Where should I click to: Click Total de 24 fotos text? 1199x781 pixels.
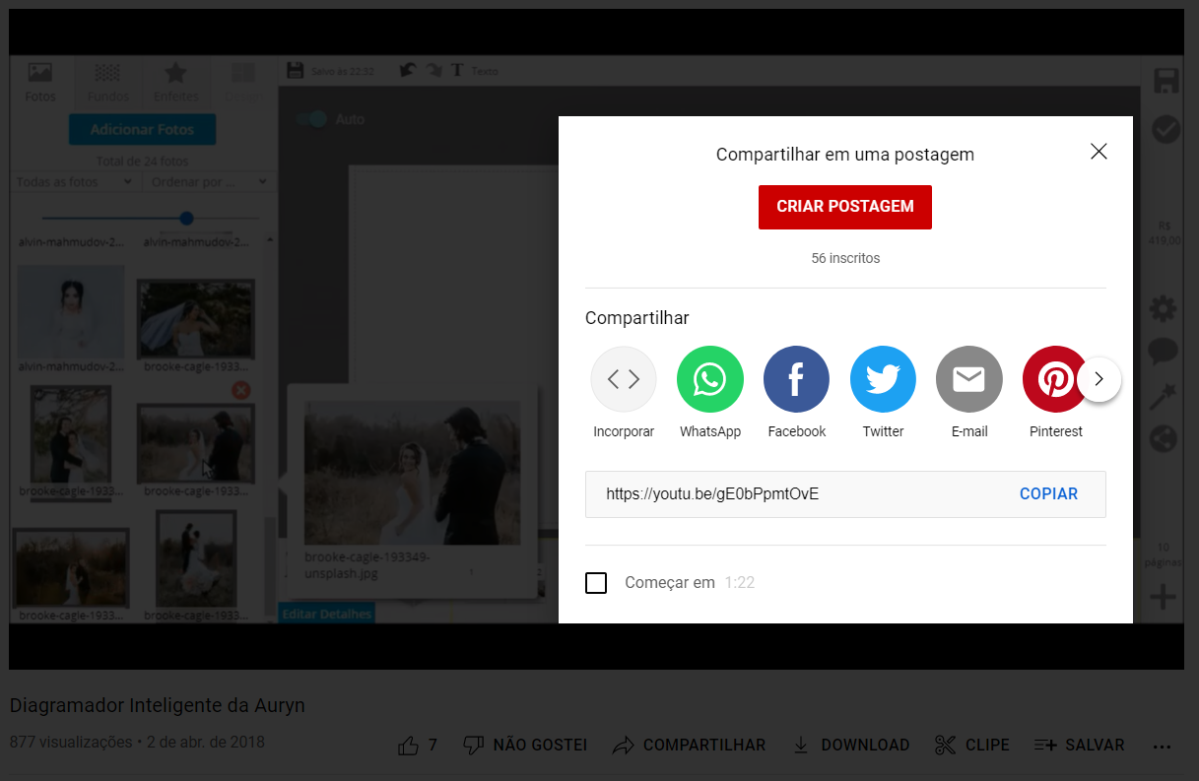click(142, 162)
